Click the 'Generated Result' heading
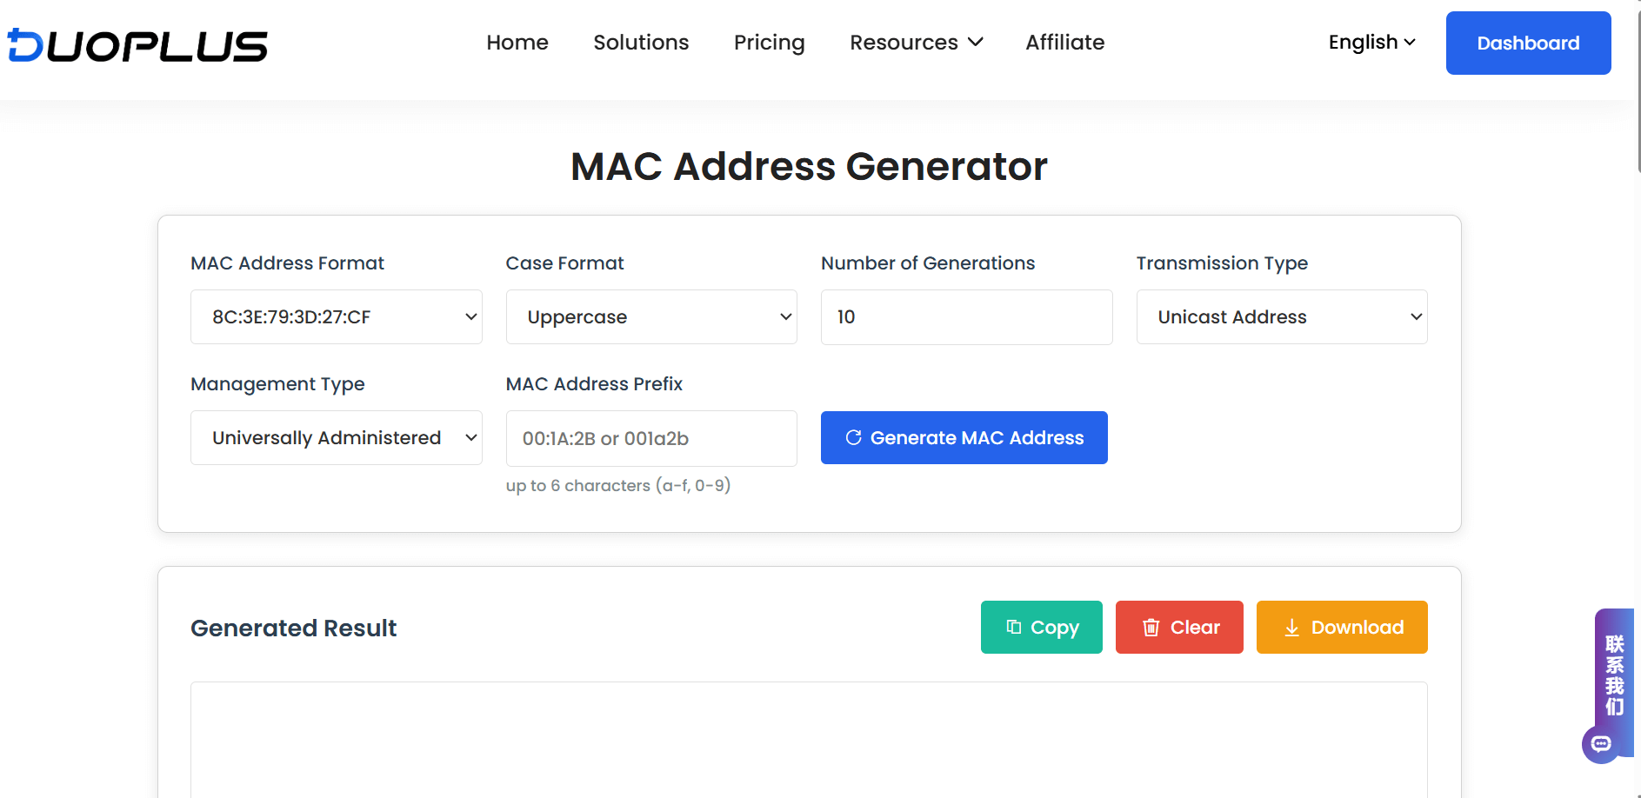 294,628
